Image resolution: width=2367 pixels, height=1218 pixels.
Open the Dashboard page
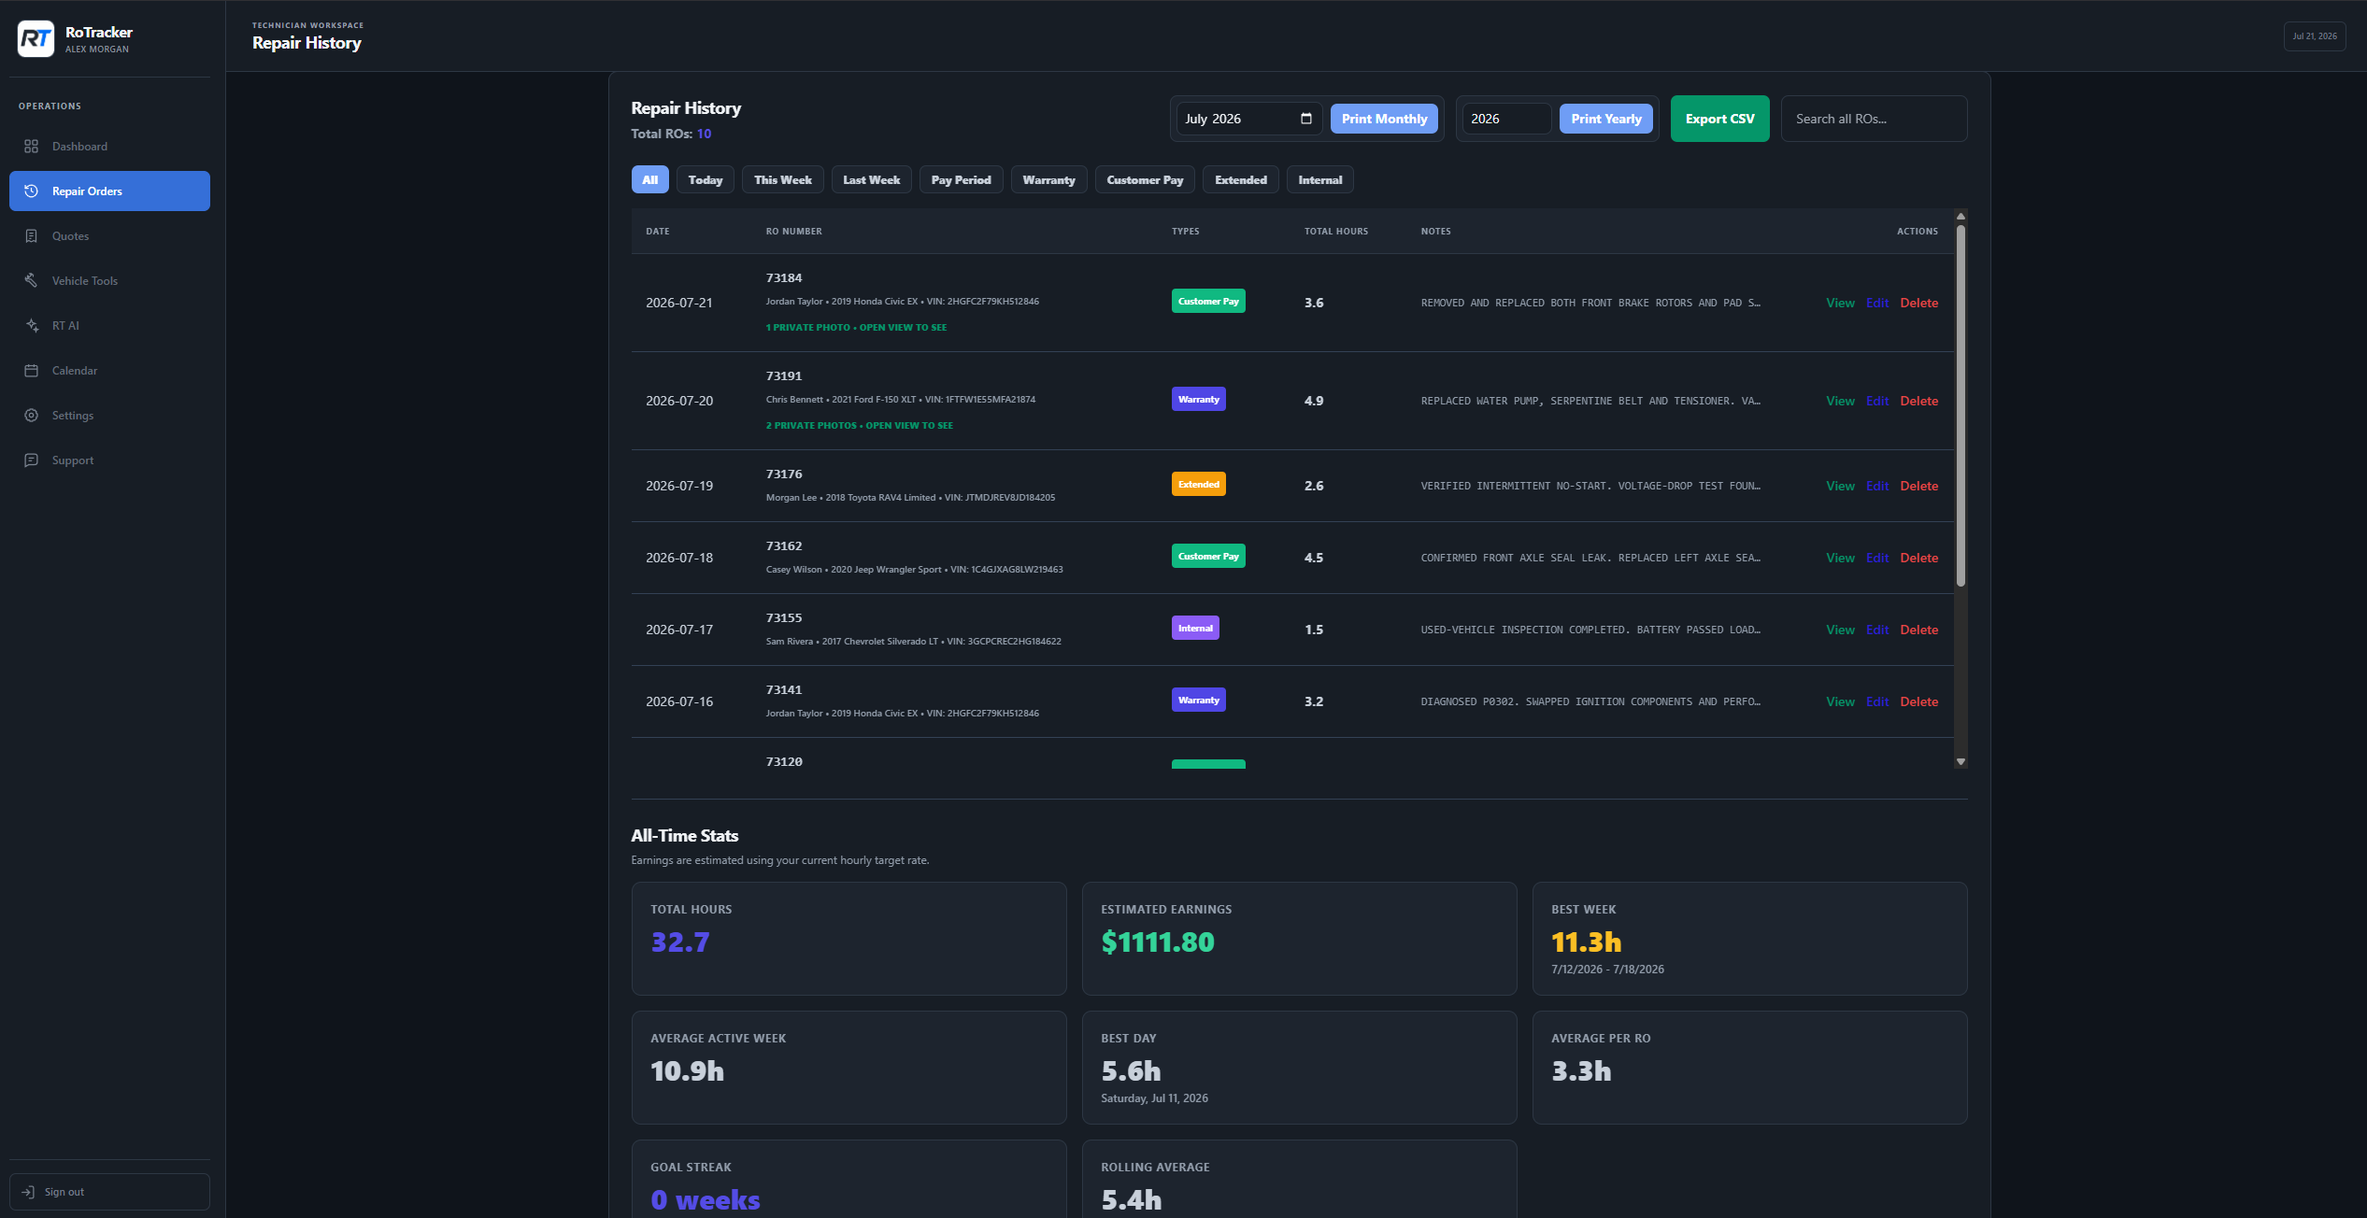click(x=109, y=147)
